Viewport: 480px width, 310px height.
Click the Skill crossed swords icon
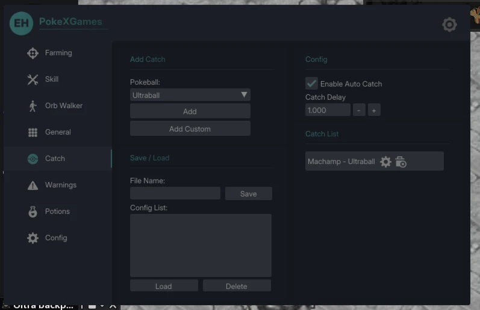pyautogui.click(x=33, y=80)
